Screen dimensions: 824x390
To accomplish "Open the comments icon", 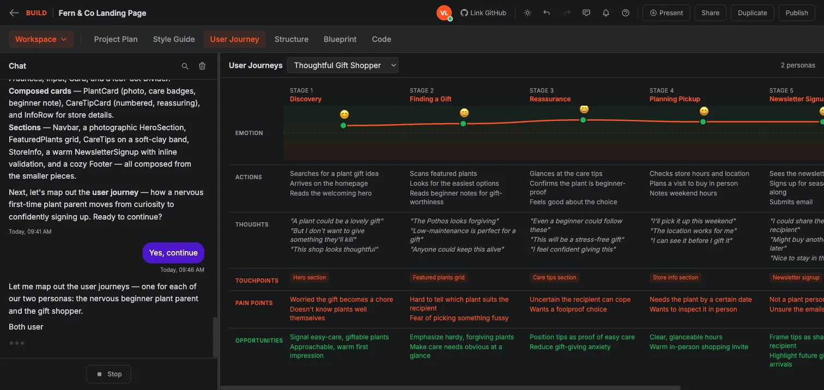I will [x=586, y=13].
